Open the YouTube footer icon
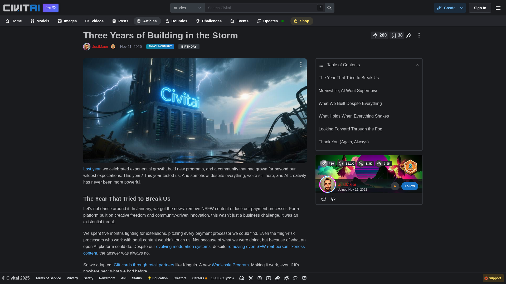 269,278
